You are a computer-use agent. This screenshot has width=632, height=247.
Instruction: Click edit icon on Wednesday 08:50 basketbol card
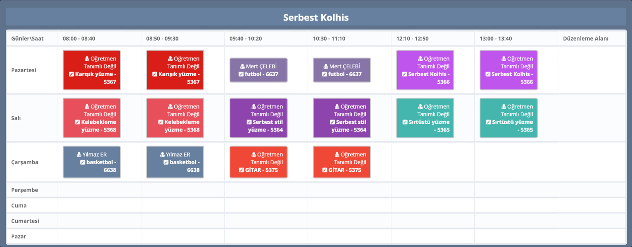(166, 162)
